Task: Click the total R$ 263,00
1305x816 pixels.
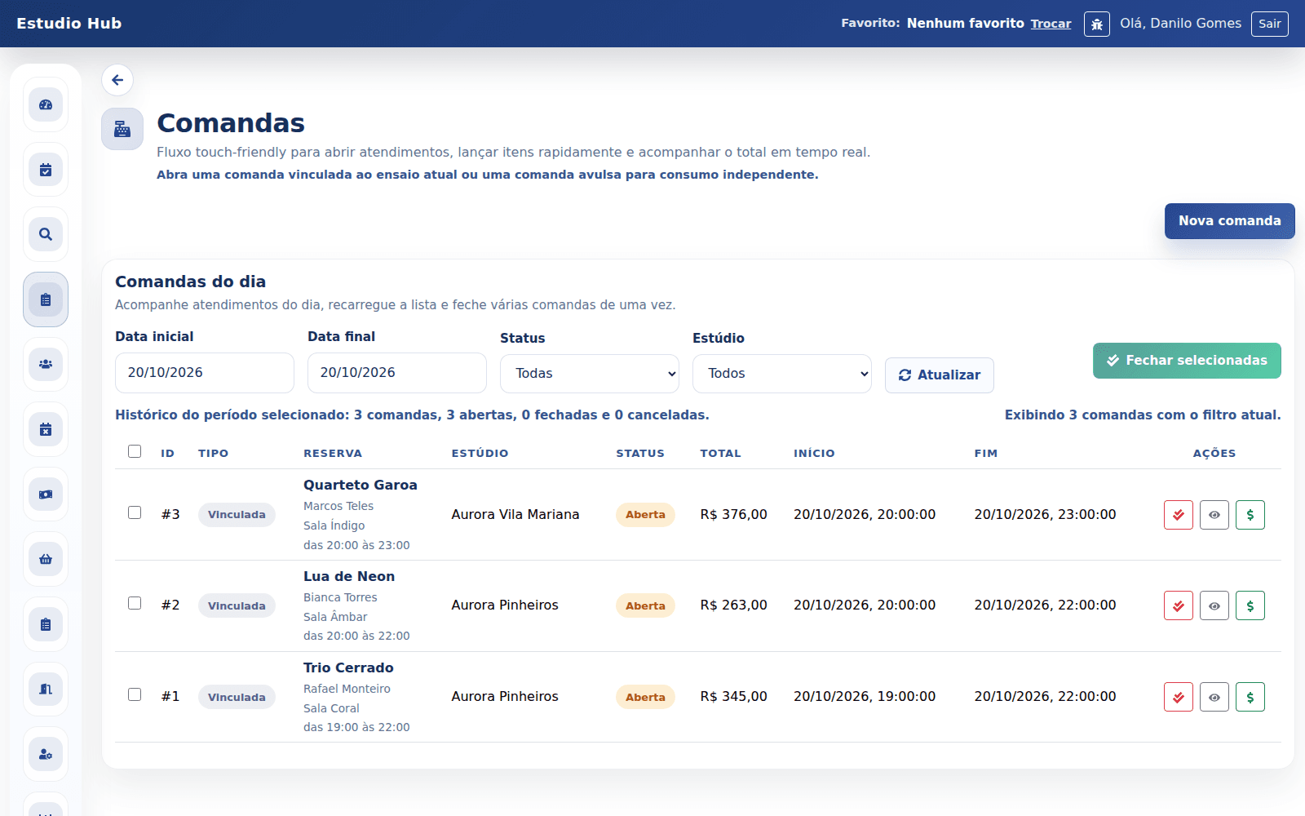Action: point(733,605)
